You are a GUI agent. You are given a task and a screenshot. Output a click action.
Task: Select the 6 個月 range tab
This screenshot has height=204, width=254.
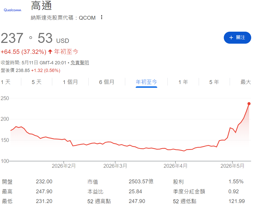(x=107, y=82)
